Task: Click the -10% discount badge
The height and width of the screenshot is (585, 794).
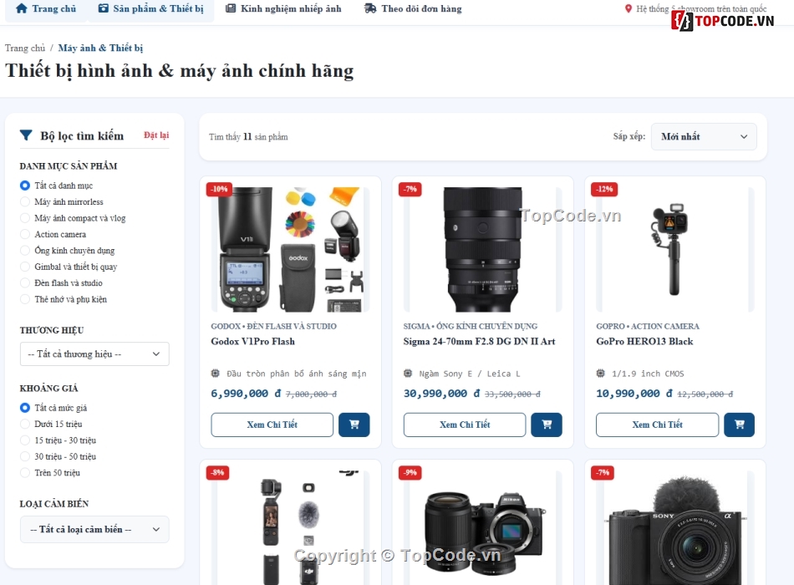Action: (220, 189)
